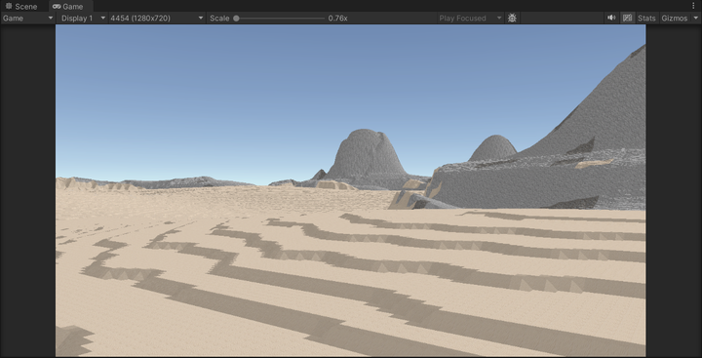Switch to the Scene tab
This screenshot has width=702, height=358.
click(x=21, y=6)
